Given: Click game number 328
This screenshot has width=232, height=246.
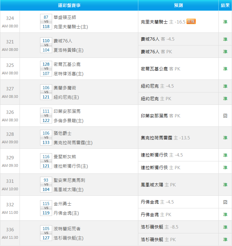Looking at the screenshot, I should tap(10, 134).
